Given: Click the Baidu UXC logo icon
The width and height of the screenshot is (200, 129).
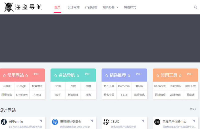Looking at the screenshot, I should 157,122.
